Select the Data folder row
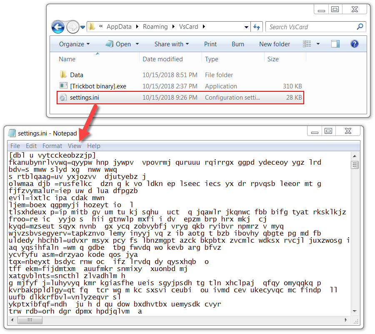Viewport: 375px width, 334px height. point(180,75)
